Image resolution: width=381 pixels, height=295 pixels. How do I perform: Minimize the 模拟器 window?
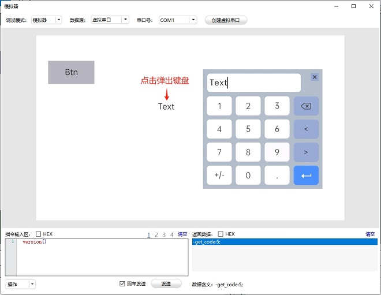pyautogui.click(x=337, y=6)
